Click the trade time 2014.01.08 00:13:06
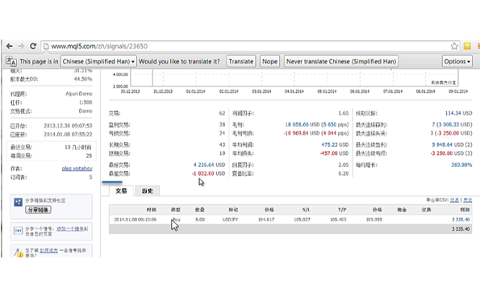 coord(136,220)
